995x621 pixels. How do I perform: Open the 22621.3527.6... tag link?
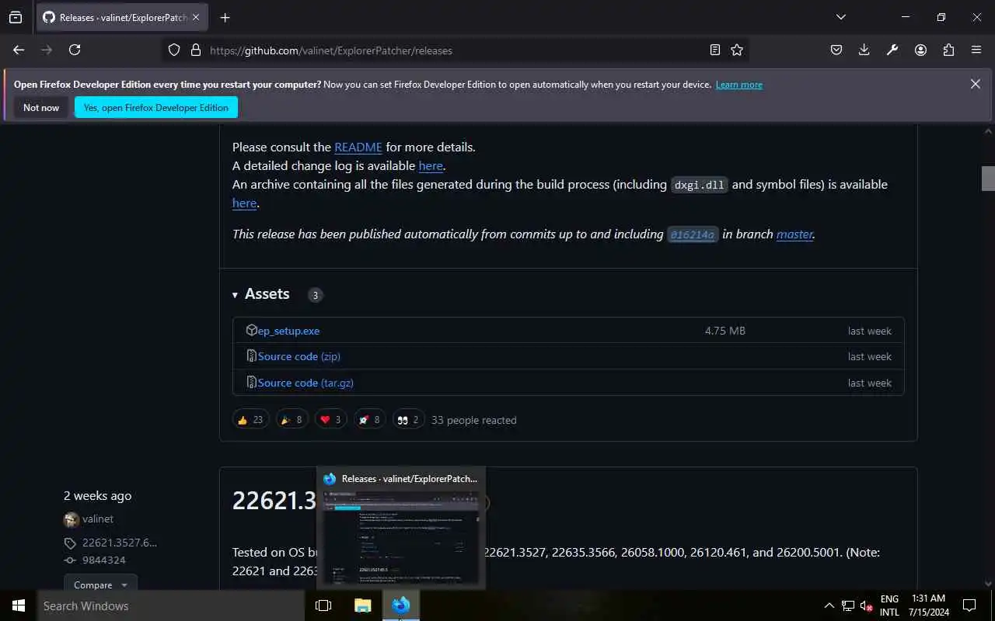point(119,543)
